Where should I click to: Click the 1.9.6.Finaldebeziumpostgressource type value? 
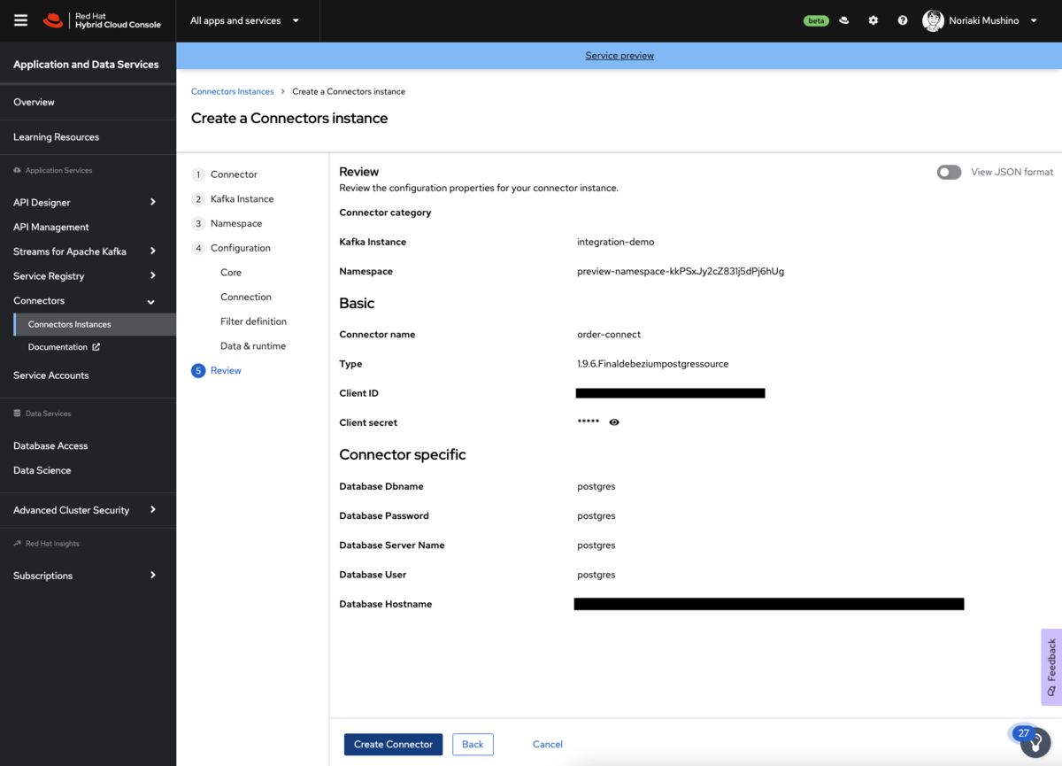[x=653, y=364]
